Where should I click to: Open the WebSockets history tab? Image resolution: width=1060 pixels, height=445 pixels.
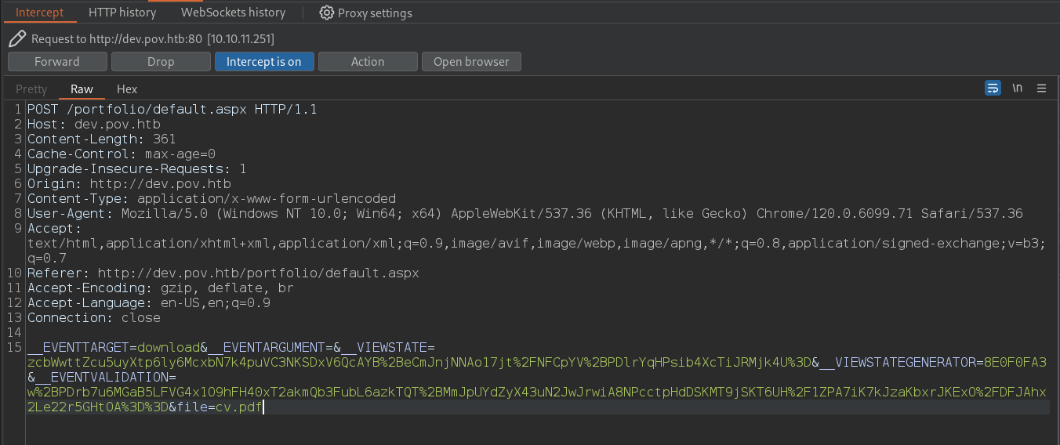pos(233,13)
